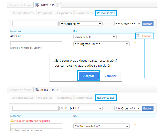Click Buscar button in lower window
158x132 pixels.
click(147, 108)
